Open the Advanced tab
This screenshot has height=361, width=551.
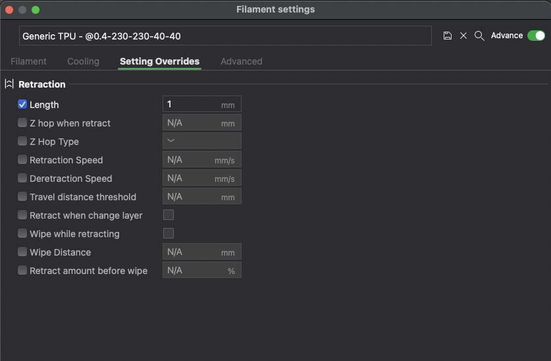coord(241,61)
